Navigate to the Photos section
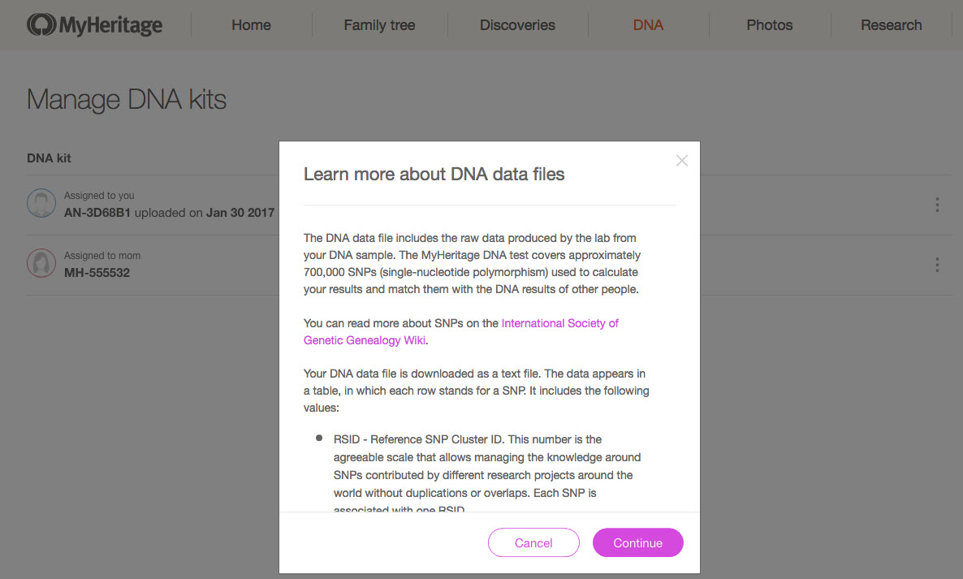Screen dimensions: 963x579 point(769,24)
